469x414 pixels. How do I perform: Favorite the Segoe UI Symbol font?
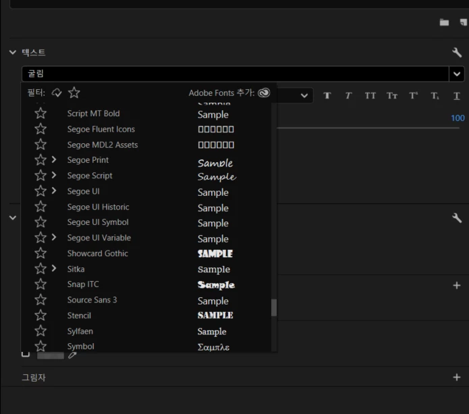coord(40,222)
